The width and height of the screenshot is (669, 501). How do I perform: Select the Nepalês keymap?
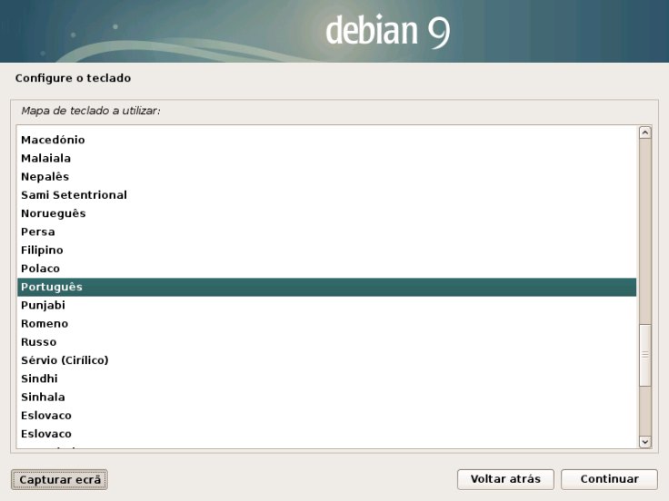pos(45,176)
